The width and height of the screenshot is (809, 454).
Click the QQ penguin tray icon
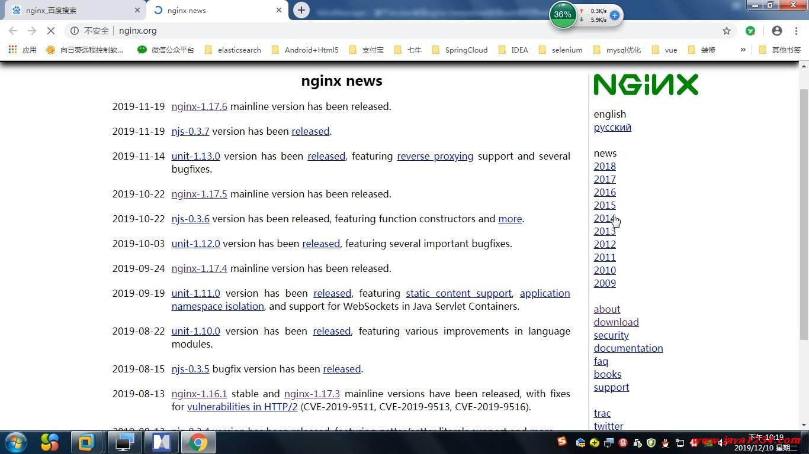[x=665, y=442]
